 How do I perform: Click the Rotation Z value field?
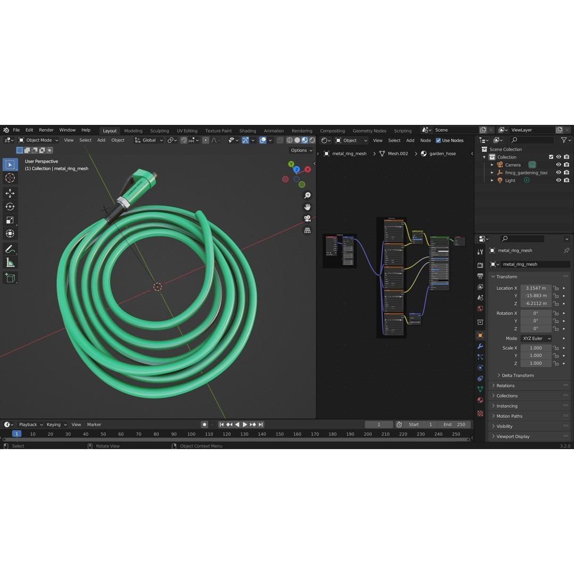[536, 329]
